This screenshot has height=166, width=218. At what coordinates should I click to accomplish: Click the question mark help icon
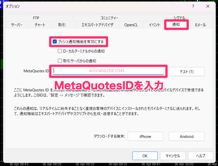pos(193,6)
